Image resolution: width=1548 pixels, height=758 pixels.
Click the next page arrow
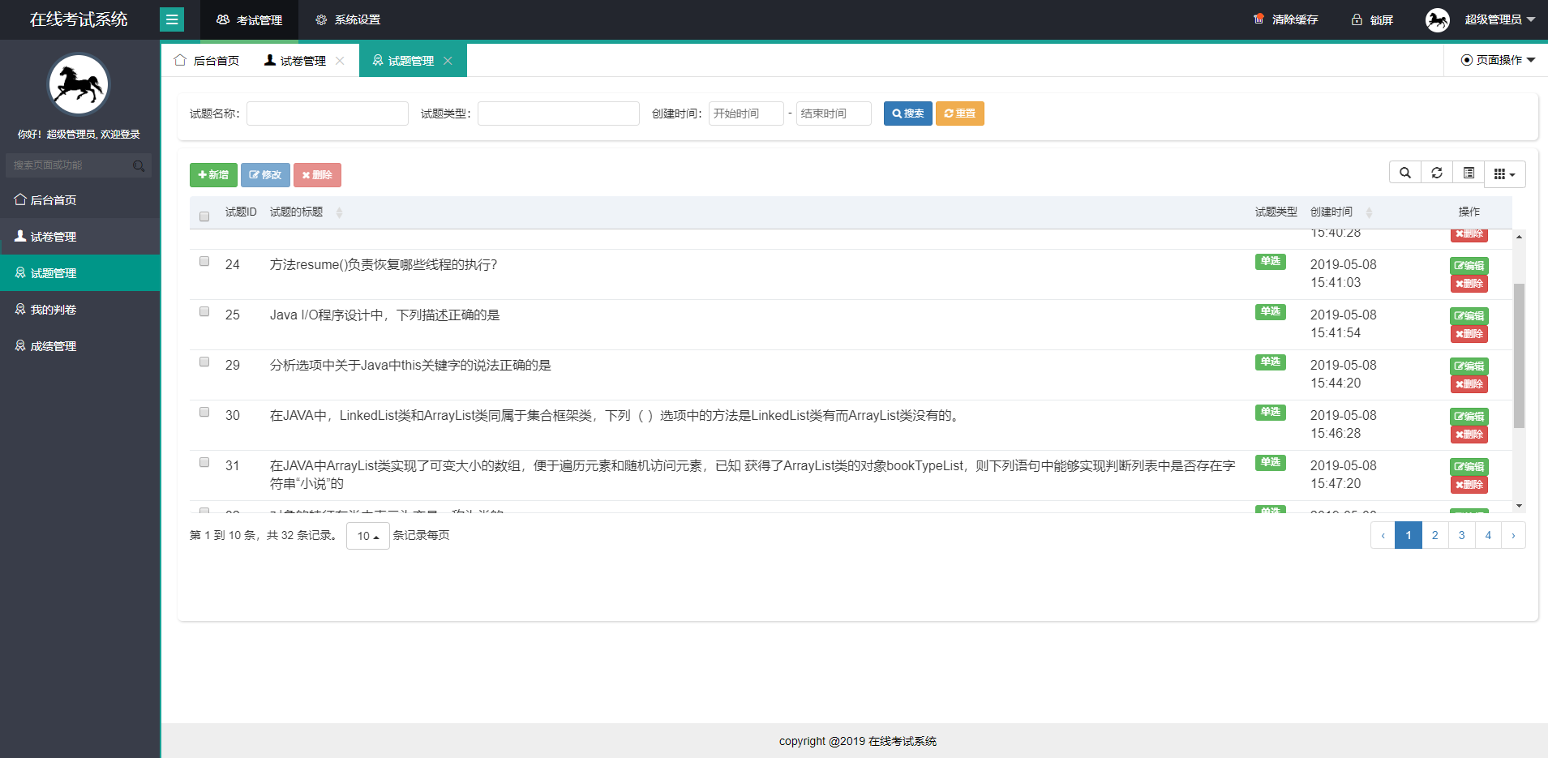pyautogui.click(x=1513, y=535)
